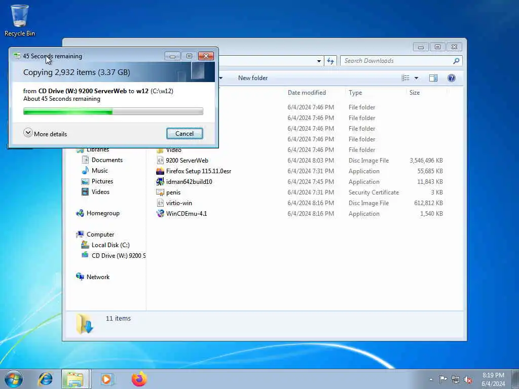Open Documents library in navigation pane
The image size is (519, 389).
[107, 160]
